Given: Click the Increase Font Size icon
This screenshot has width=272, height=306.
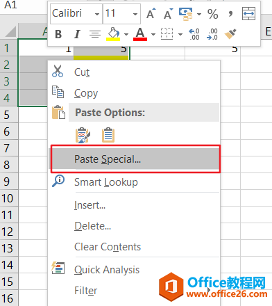Looking at the screenshot, I should pyautogui.click(x=151, y=13).
